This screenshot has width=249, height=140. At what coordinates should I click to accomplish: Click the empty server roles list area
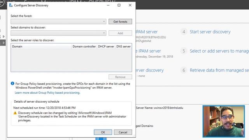(x=71, y=60)
